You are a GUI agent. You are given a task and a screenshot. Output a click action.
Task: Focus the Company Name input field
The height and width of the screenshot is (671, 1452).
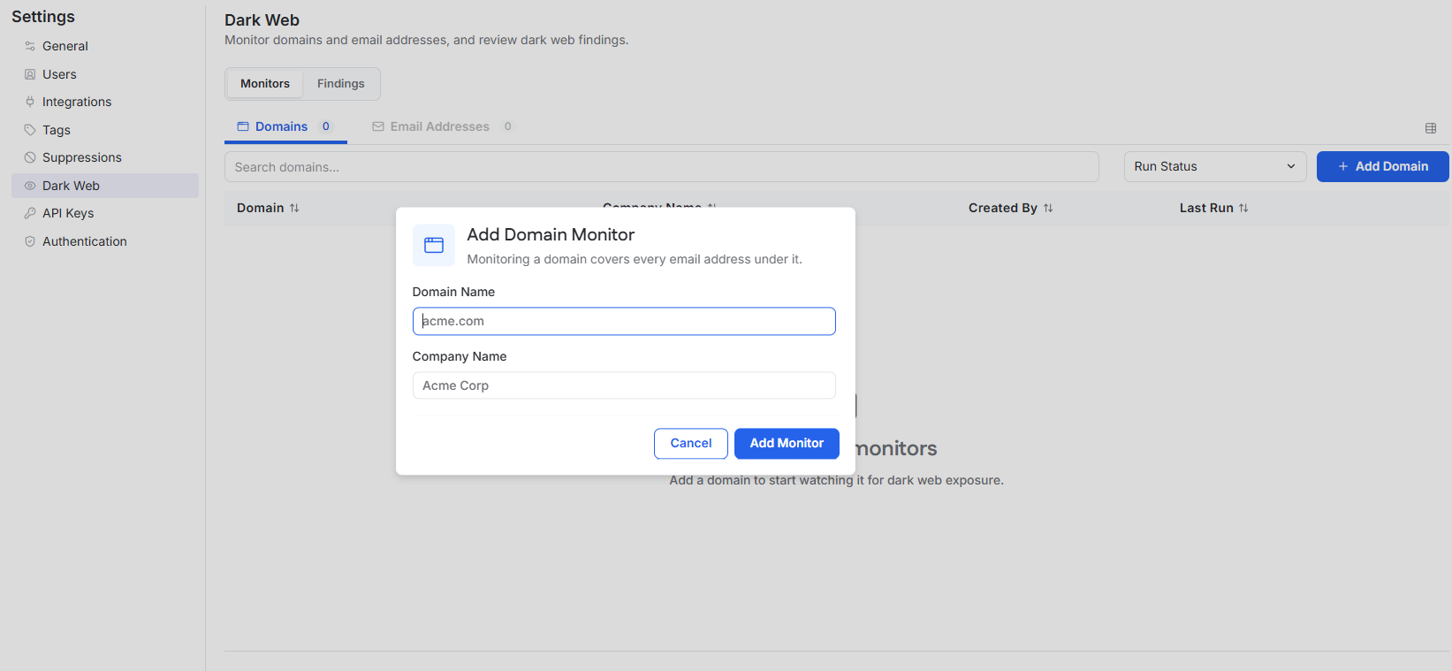pyautogui.click(x=624, y=385)
